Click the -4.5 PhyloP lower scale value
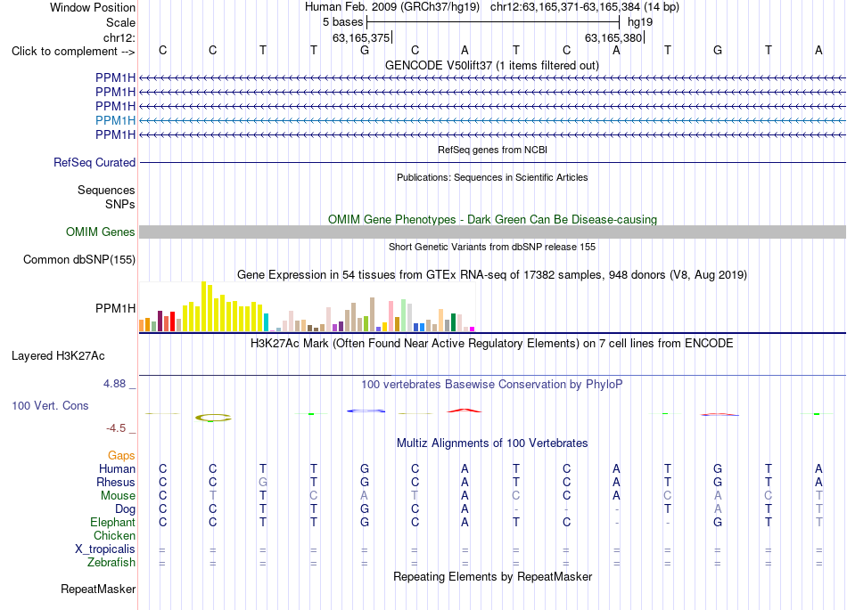This screenshot has width=847, height=610. tap(116, 428)
